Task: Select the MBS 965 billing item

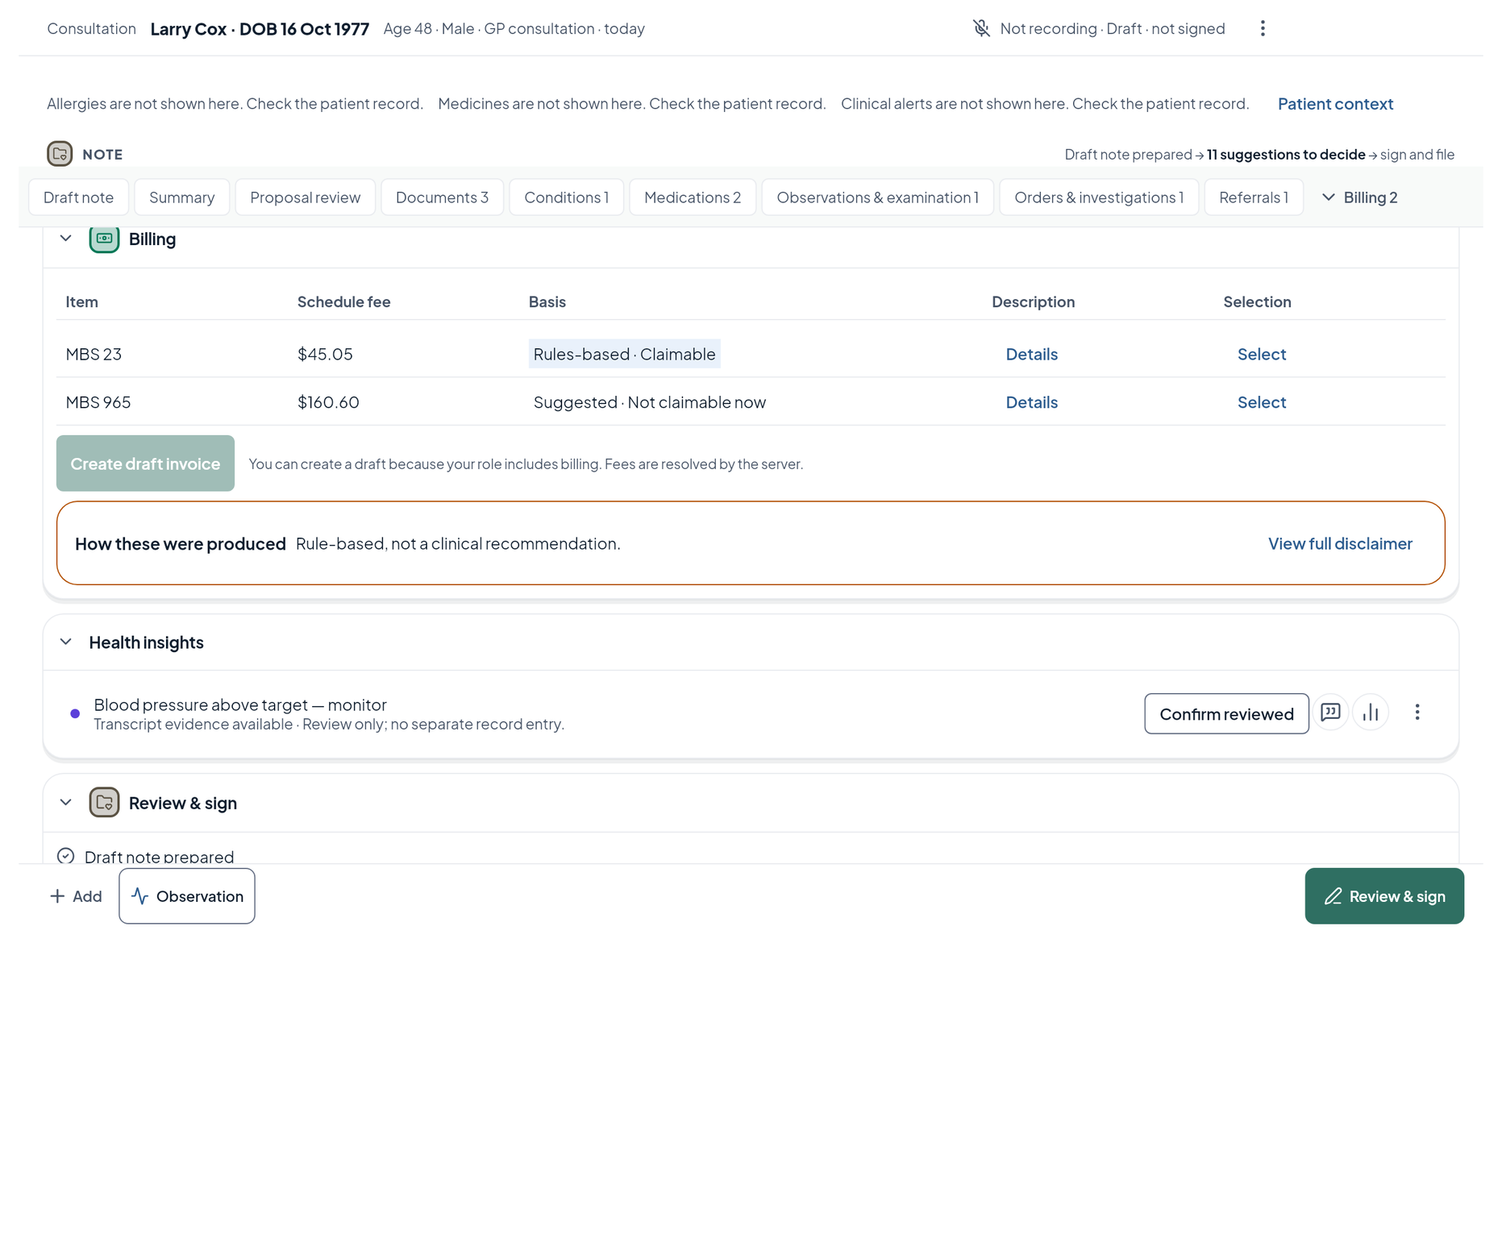Action: [1262, 402]
